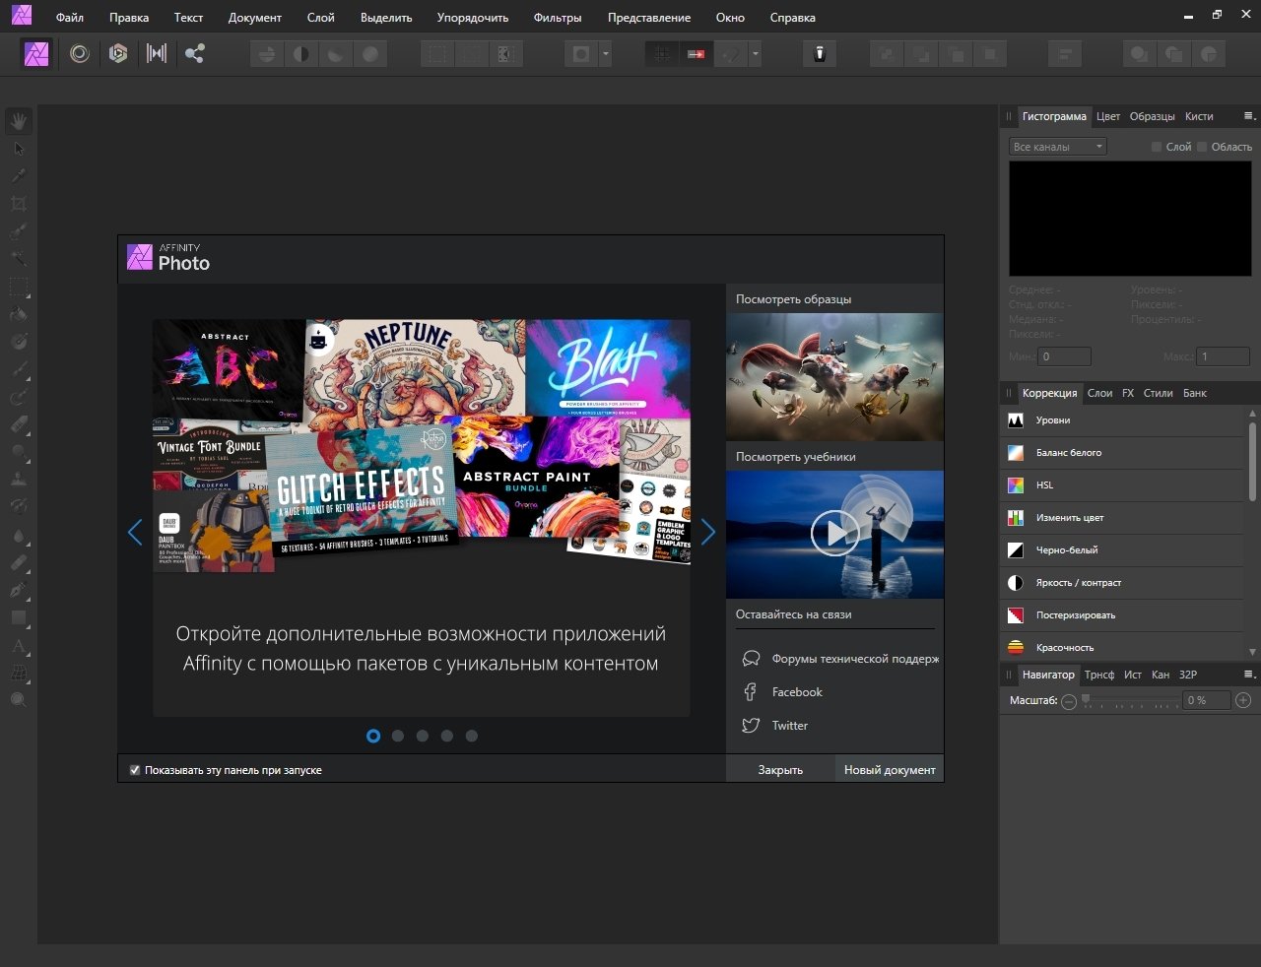This screenshot has height=967, width=1261.
Task: Enable the Слой histogram checkbox
Action: [x=1157, y=147]
